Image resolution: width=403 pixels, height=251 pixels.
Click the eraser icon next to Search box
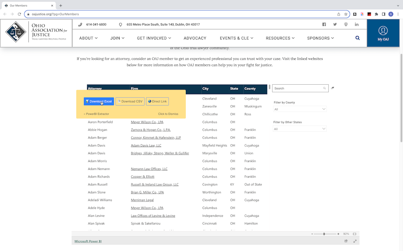(x=333, y=88)
